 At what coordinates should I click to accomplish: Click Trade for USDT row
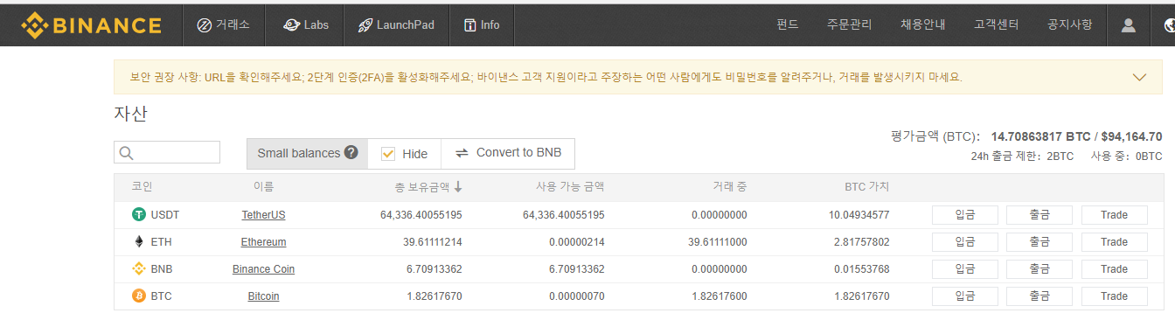[x=1115, y=215]
